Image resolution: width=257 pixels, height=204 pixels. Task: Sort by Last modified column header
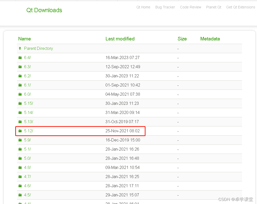120,39
